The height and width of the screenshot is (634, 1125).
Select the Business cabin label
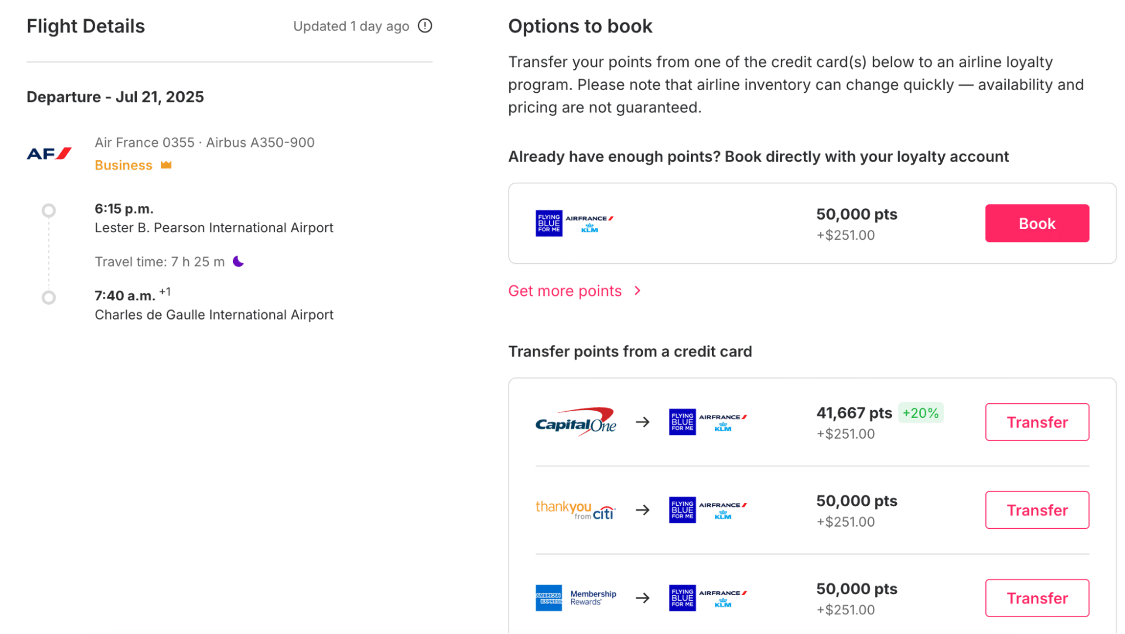click(x=123, y=165)
